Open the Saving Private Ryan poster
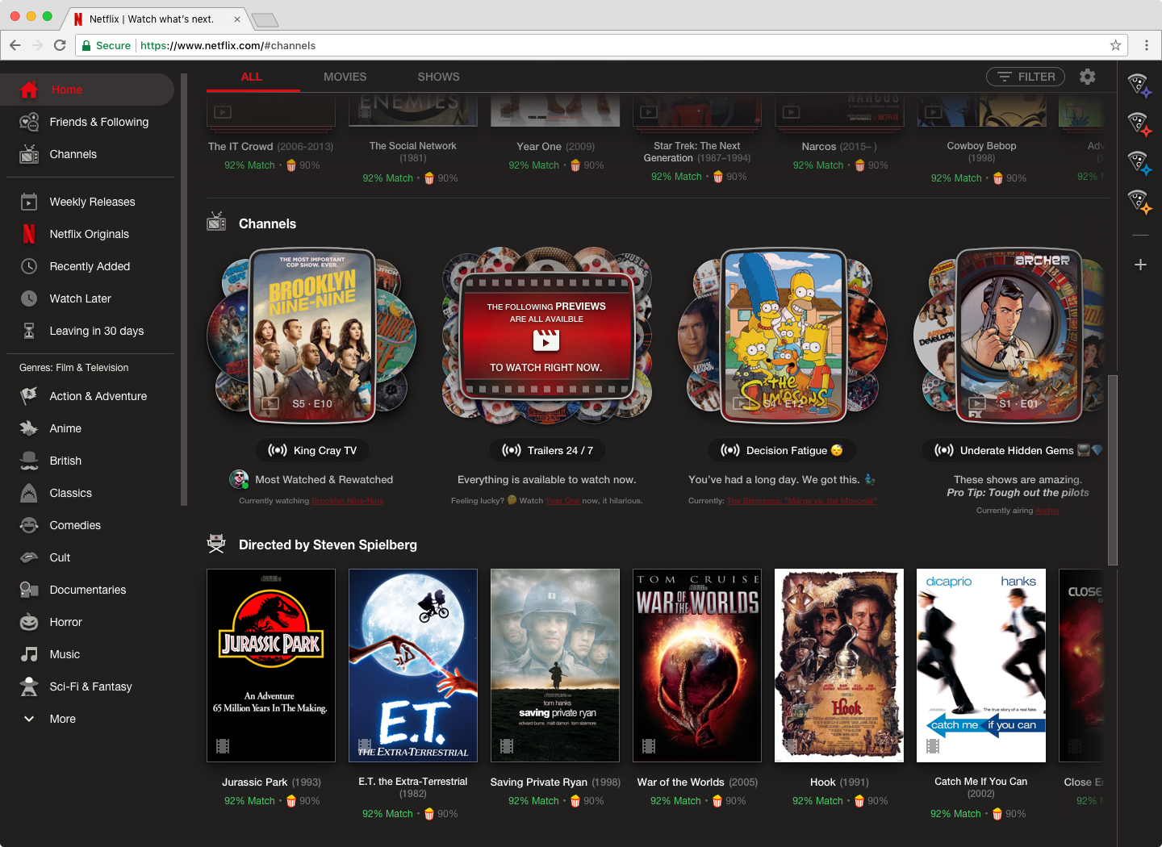 click(x=555, y=665)
